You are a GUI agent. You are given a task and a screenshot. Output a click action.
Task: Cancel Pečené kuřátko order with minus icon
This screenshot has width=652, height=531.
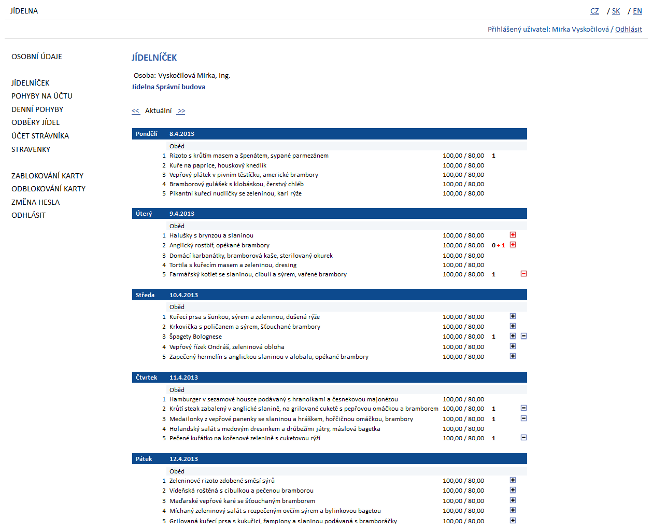coord(523,438)
